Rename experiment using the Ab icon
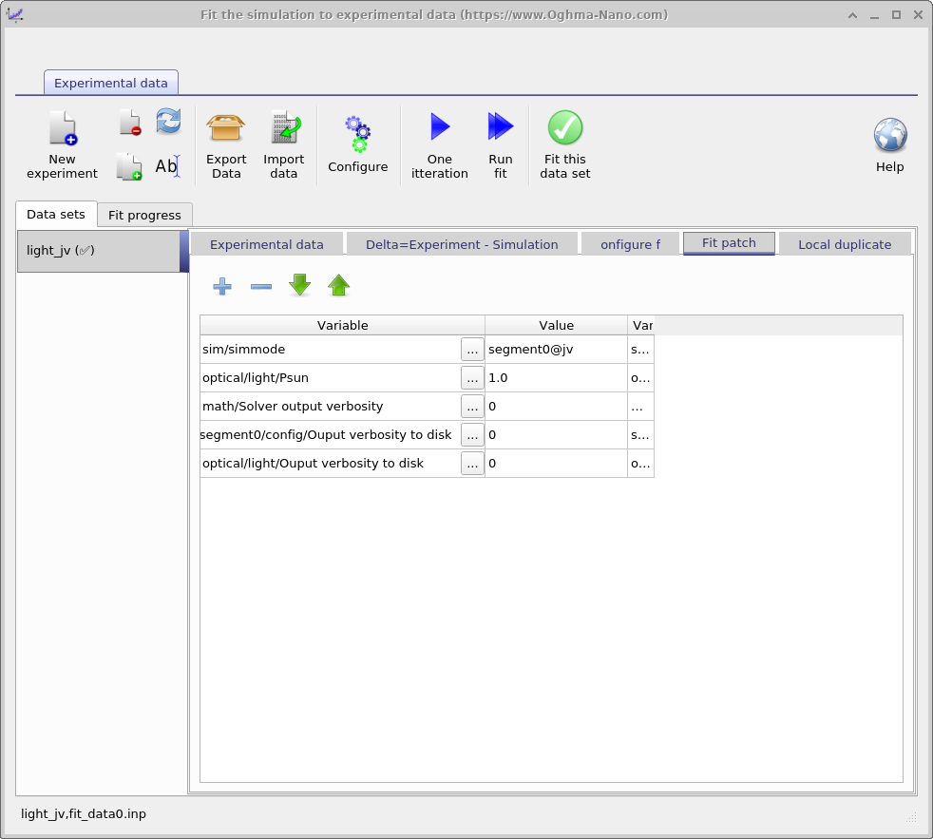 point(167,166)
